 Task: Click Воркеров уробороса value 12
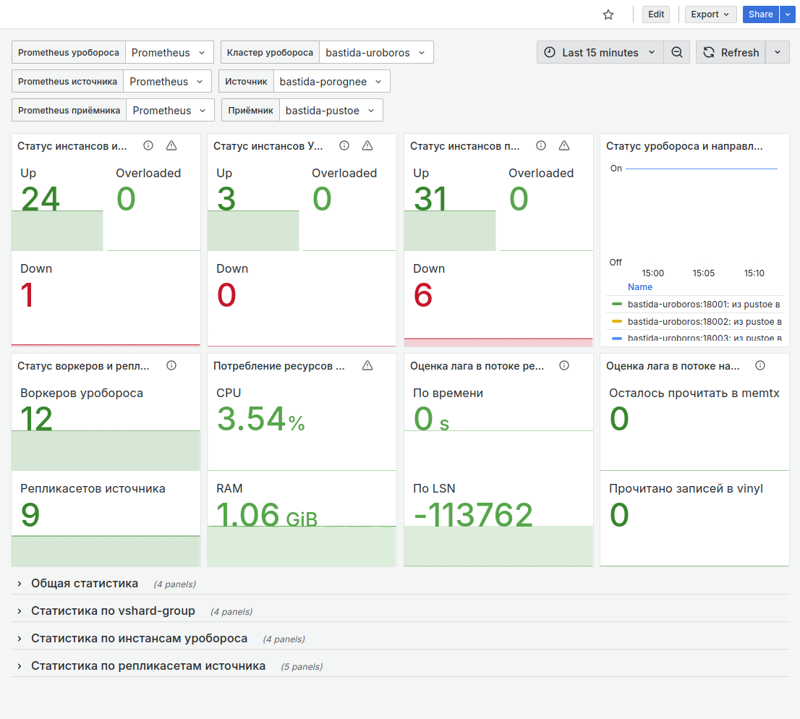click(37, 419)
